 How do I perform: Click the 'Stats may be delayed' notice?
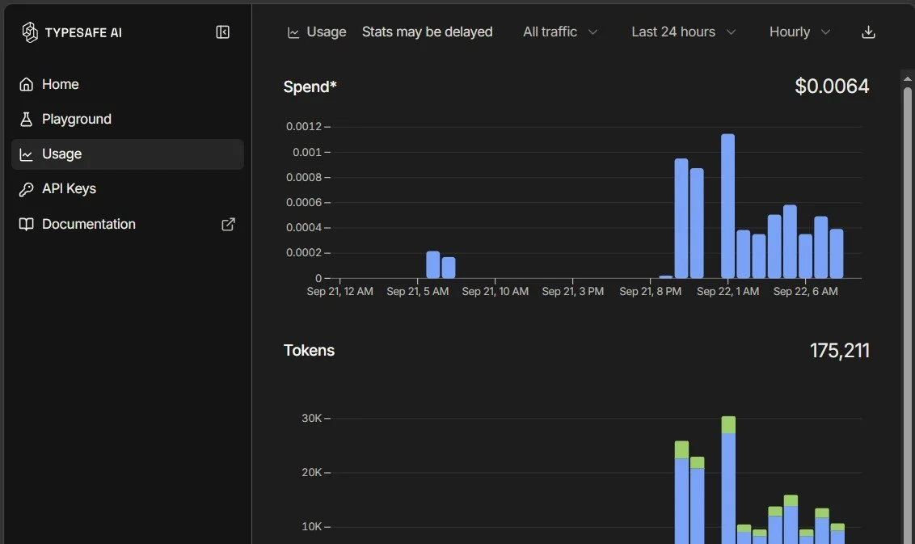coord(427,32)
